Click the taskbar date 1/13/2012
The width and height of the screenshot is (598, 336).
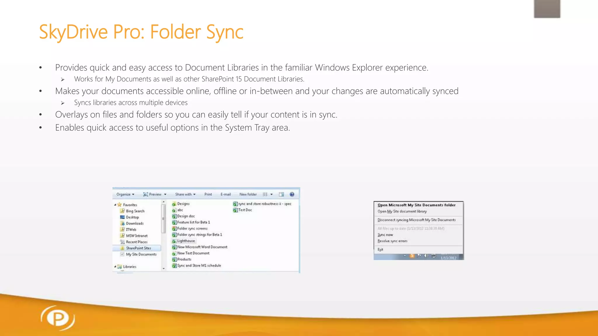[448, 258]
